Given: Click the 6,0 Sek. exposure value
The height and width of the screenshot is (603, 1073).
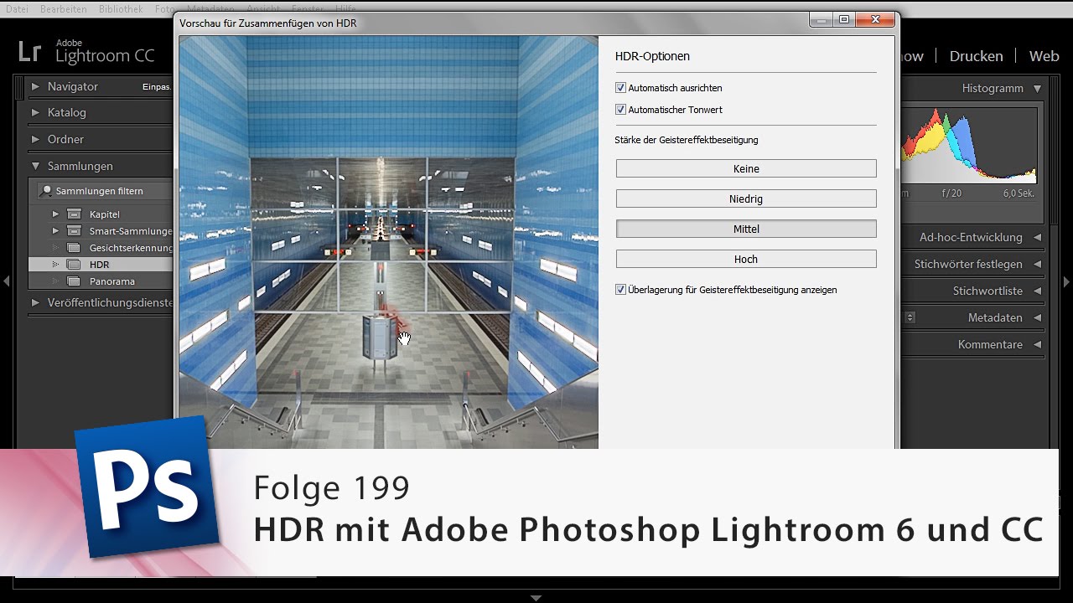Looking at the screenshot, I should click(1019, 193).
